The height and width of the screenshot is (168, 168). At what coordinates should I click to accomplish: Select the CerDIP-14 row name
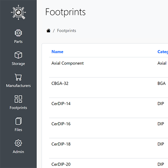coord(61,103)
